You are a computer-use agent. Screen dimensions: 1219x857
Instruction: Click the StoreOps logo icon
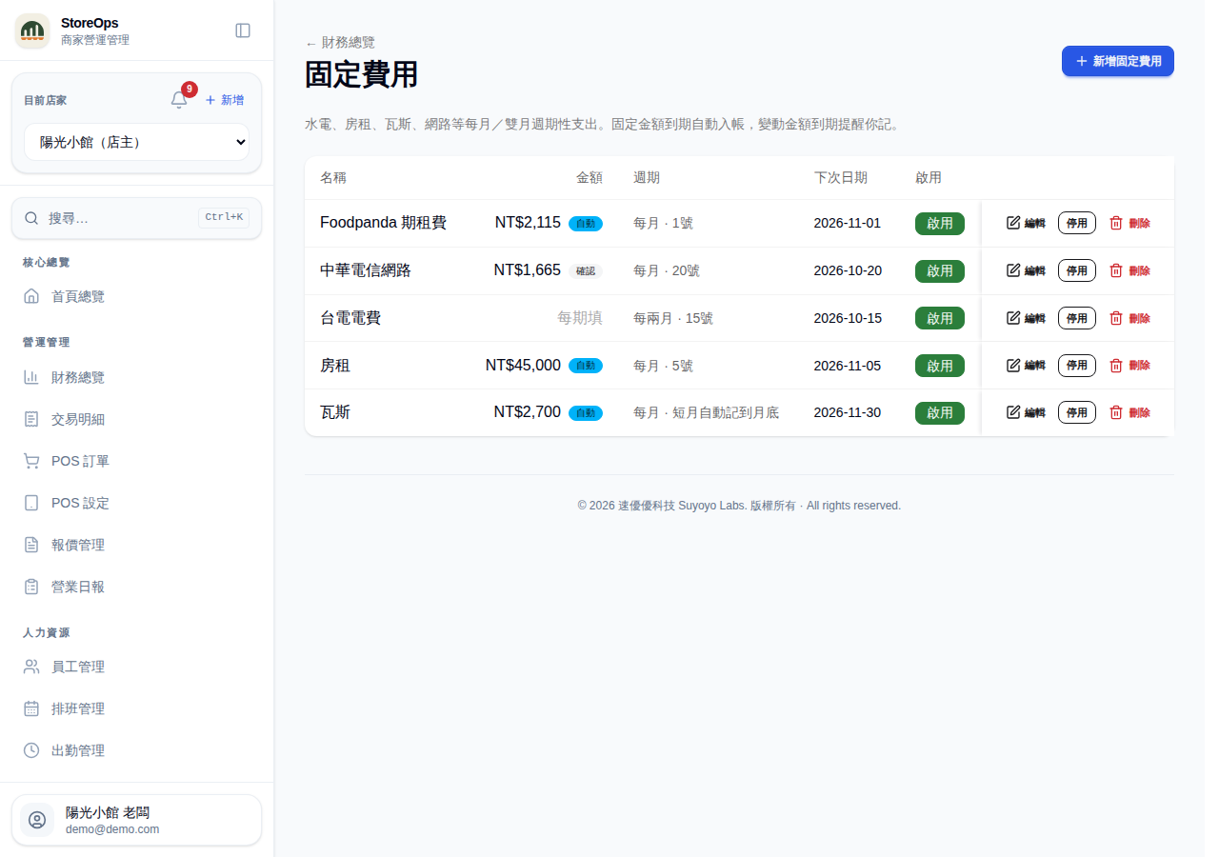(32, 30)
